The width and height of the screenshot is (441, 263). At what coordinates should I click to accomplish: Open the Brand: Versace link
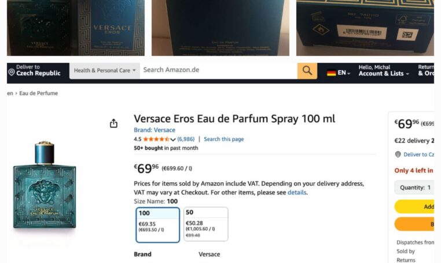[x=155, y=130]
